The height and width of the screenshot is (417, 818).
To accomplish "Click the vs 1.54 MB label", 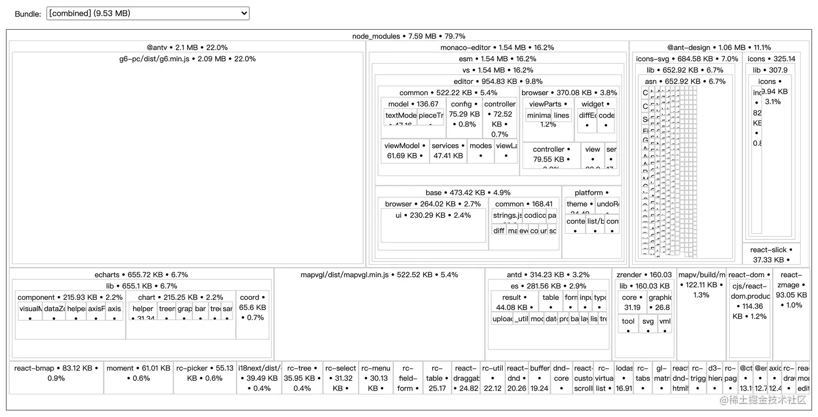I will (x=497, y=70).
